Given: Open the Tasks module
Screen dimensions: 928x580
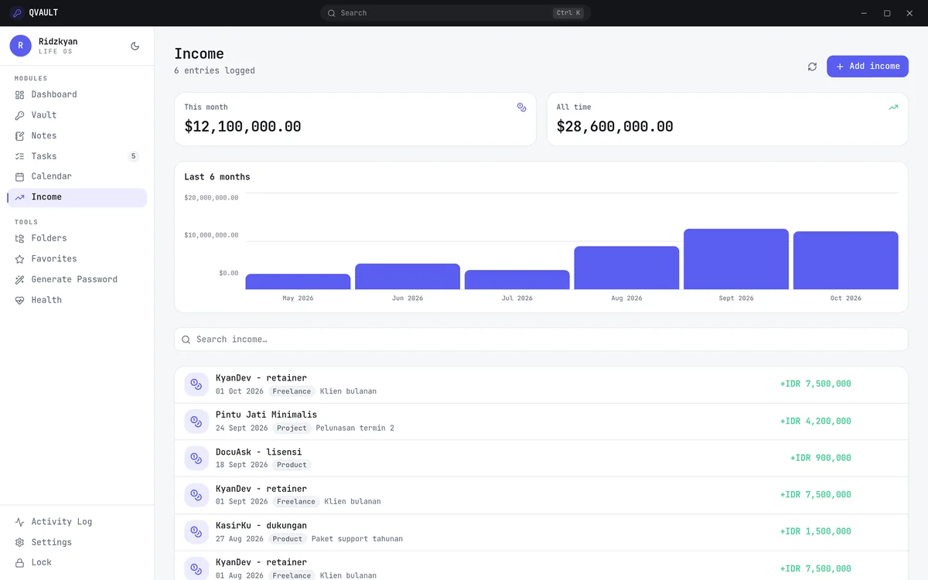Looking at the screenshot, I should (77, 156).
